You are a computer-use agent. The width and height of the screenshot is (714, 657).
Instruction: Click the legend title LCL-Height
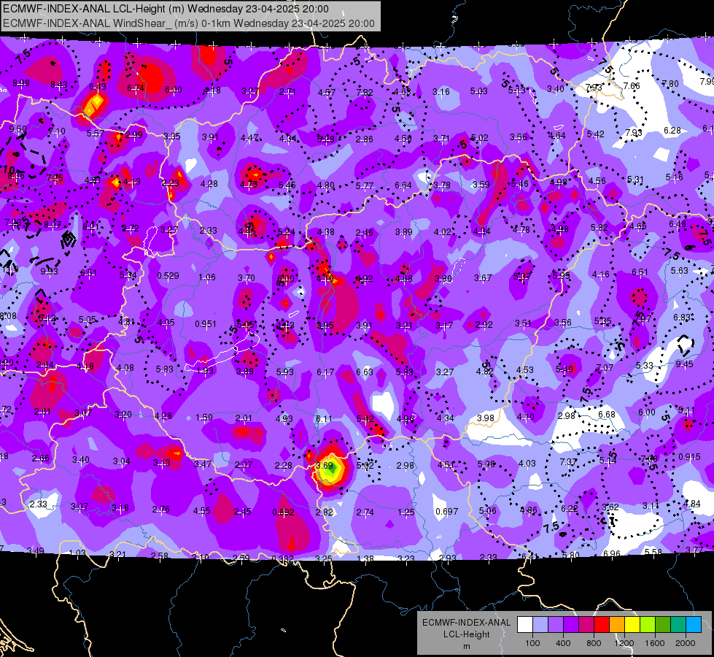(466, 634)
